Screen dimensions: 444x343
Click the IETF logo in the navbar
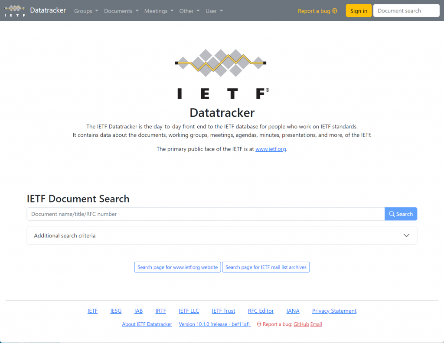(14, 10)
